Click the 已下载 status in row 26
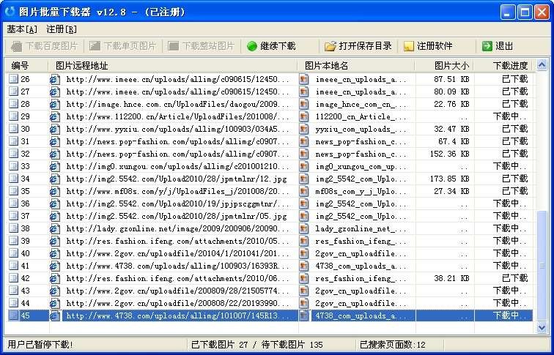This screenshot has height=355, width=554. click(x=514, y=79)
